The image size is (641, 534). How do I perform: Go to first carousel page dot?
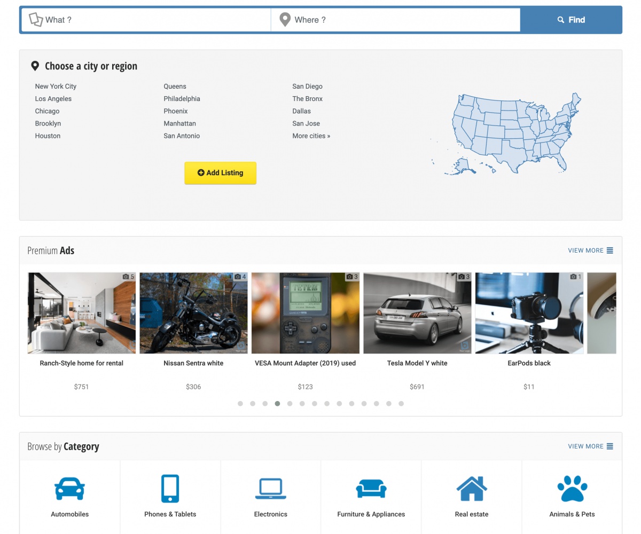pos(240,404)
